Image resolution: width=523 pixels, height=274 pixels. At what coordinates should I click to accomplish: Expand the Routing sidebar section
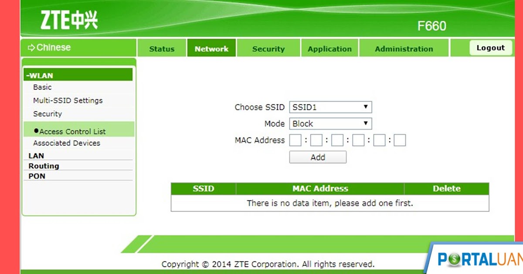(44, 166)
